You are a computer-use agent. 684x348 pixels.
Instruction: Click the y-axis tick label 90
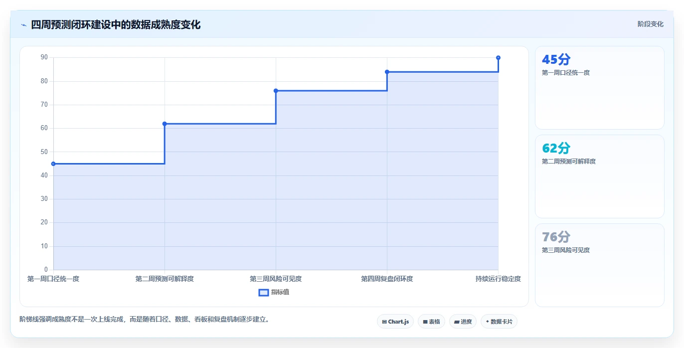44,57
